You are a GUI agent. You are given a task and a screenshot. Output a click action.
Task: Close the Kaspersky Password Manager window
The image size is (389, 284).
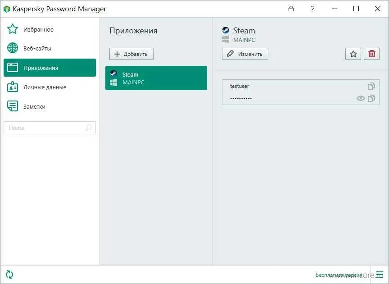tap(378, 9)
